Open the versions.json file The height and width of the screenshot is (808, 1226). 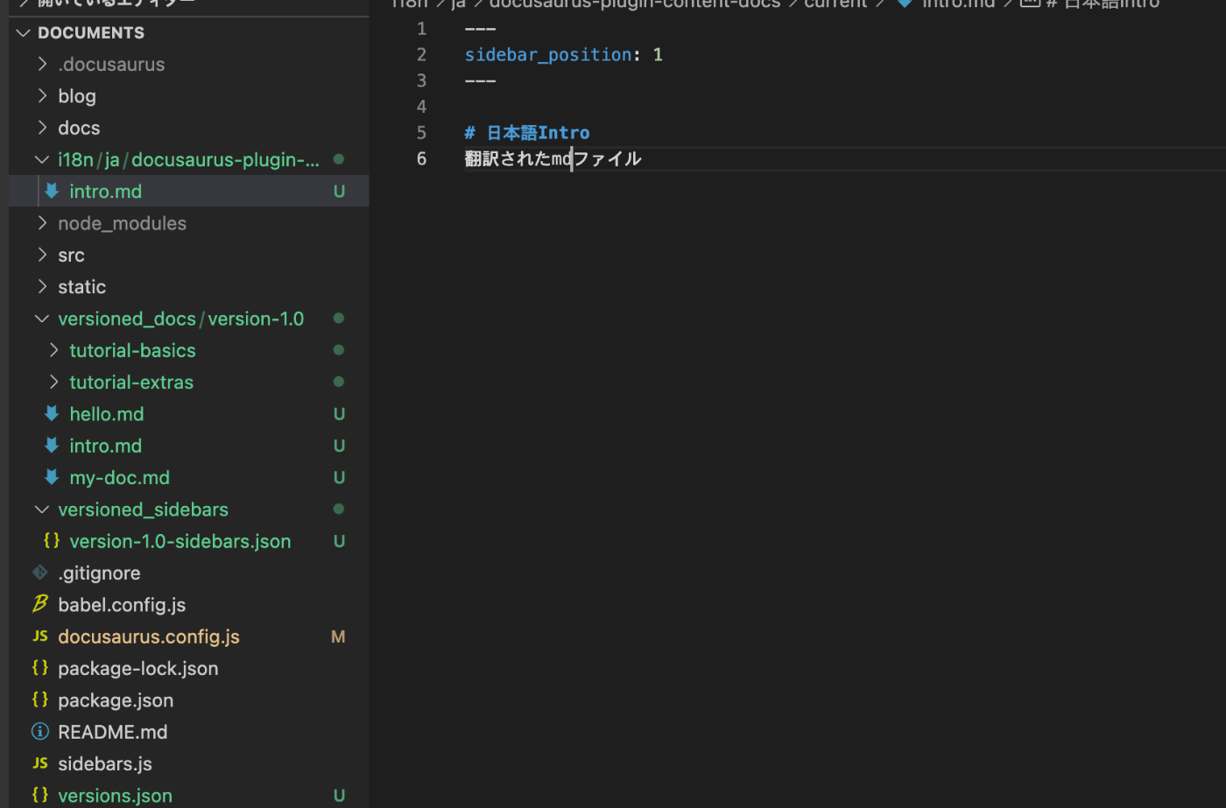point(115,795)
